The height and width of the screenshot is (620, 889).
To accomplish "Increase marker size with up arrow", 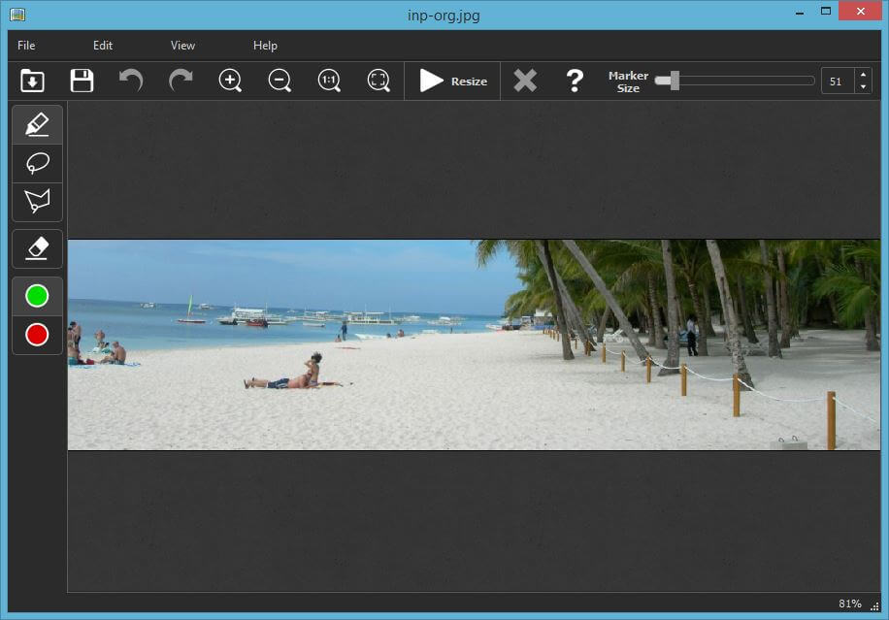I will tap(863, 76).
